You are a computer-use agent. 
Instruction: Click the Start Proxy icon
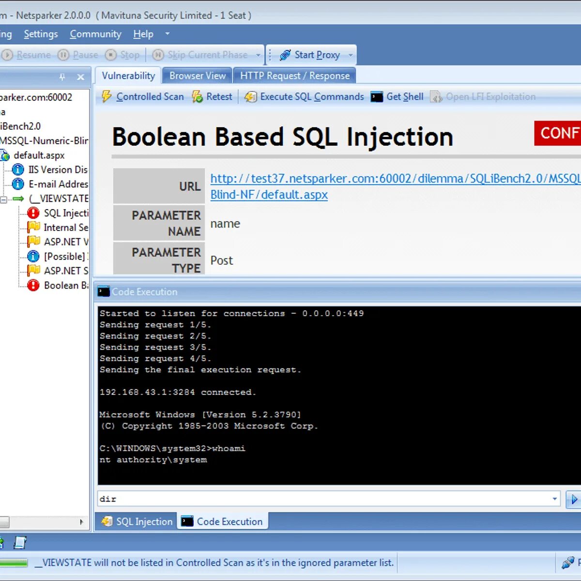pyautogui.click(x=285, y=55)
